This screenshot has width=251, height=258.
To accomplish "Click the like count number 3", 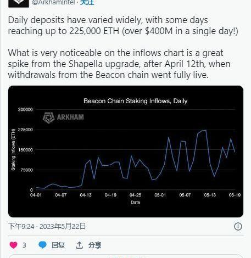I will click(24, 245).
